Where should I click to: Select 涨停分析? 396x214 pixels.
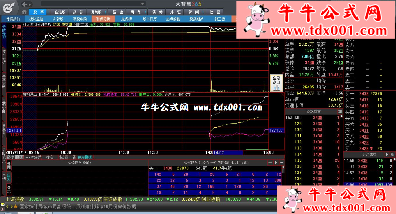tap(103, 19)
